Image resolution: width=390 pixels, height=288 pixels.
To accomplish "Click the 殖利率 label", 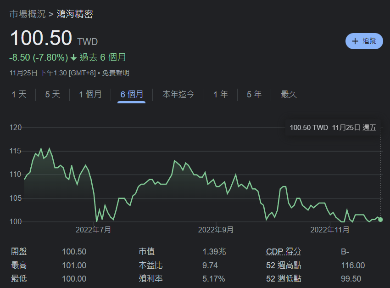I will coord(151,279).
